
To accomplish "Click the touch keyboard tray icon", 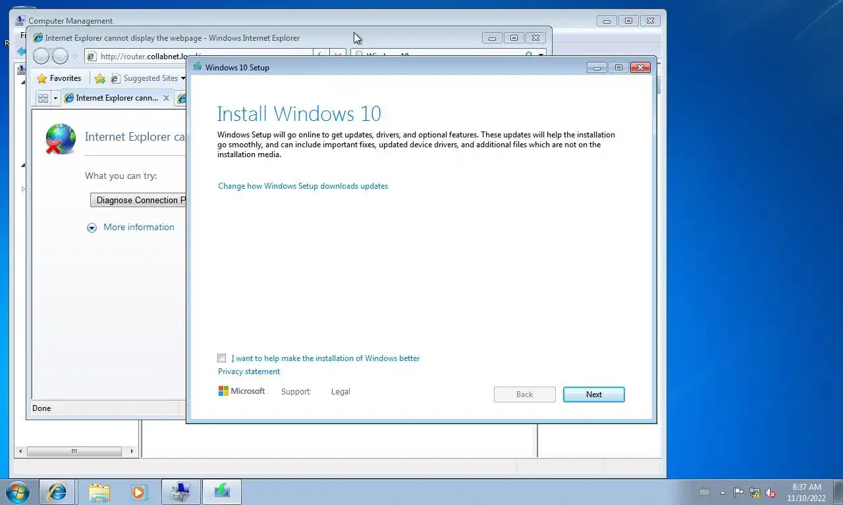I will 705,492.
